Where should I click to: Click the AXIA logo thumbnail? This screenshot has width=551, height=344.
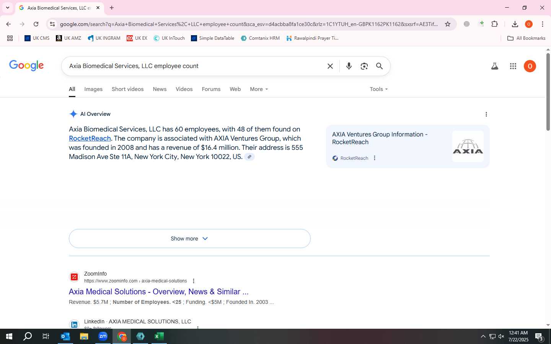[468, 146]
